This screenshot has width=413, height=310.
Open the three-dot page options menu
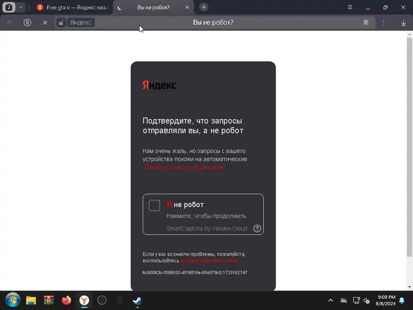(384, 23)
